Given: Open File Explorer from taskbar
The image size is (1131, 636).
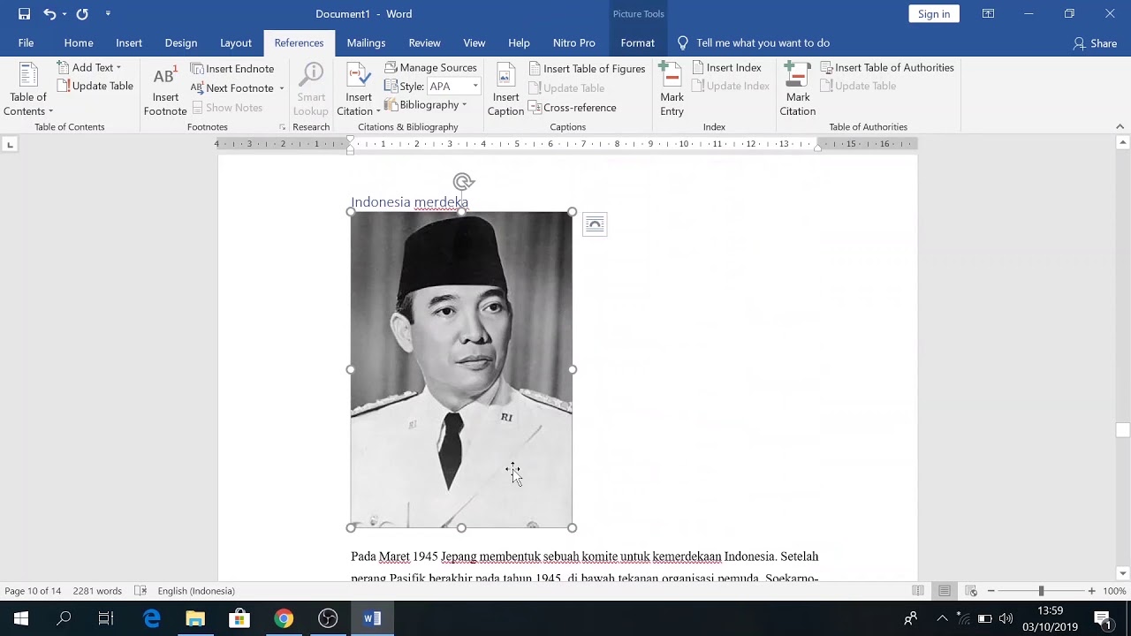Looking at the screenshot, I should pyautogui.click(x=195, y=618).
